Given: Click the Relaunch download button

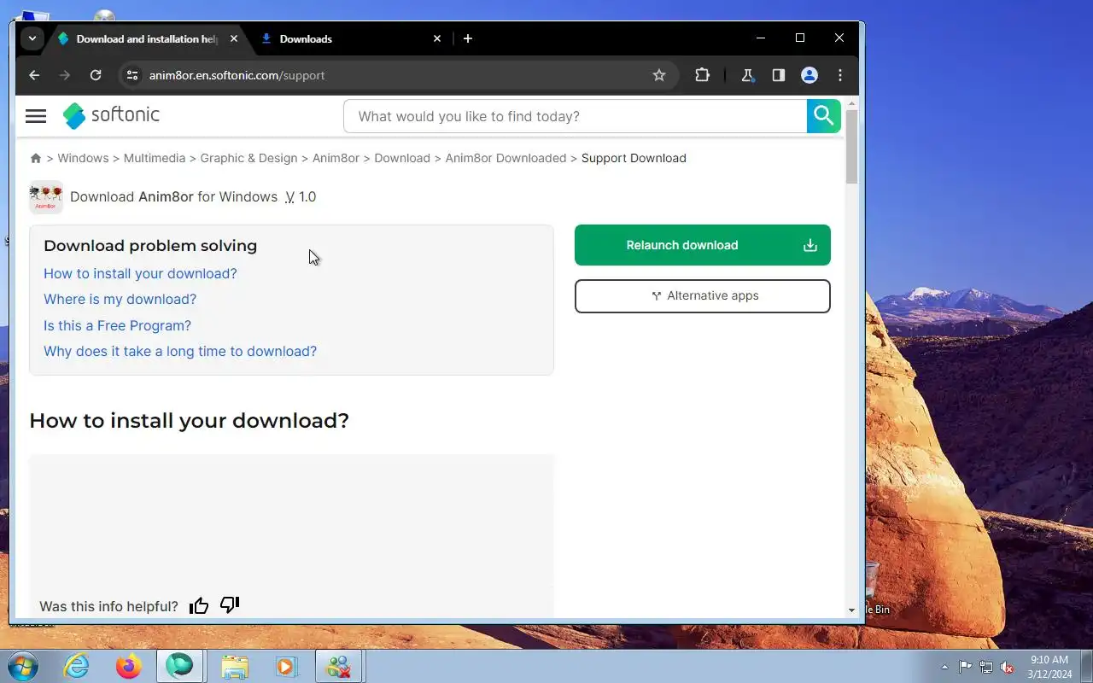Looking at the screenshot, I should (703, 245).
